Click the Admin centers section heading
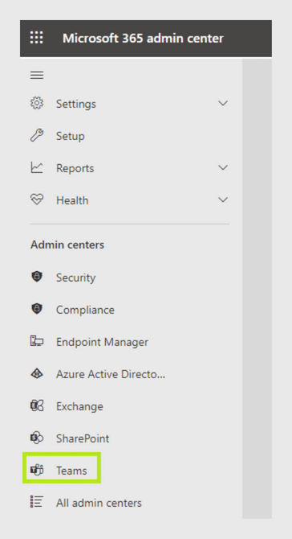The width and height of the screenshot is (292, 539). 67,245
